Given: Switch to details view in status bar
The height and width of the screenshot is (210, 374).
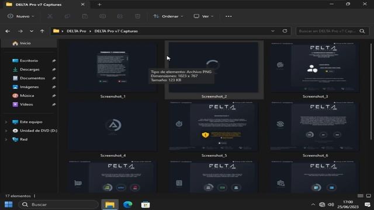Looking at the screenshot, I should (361, 196).
